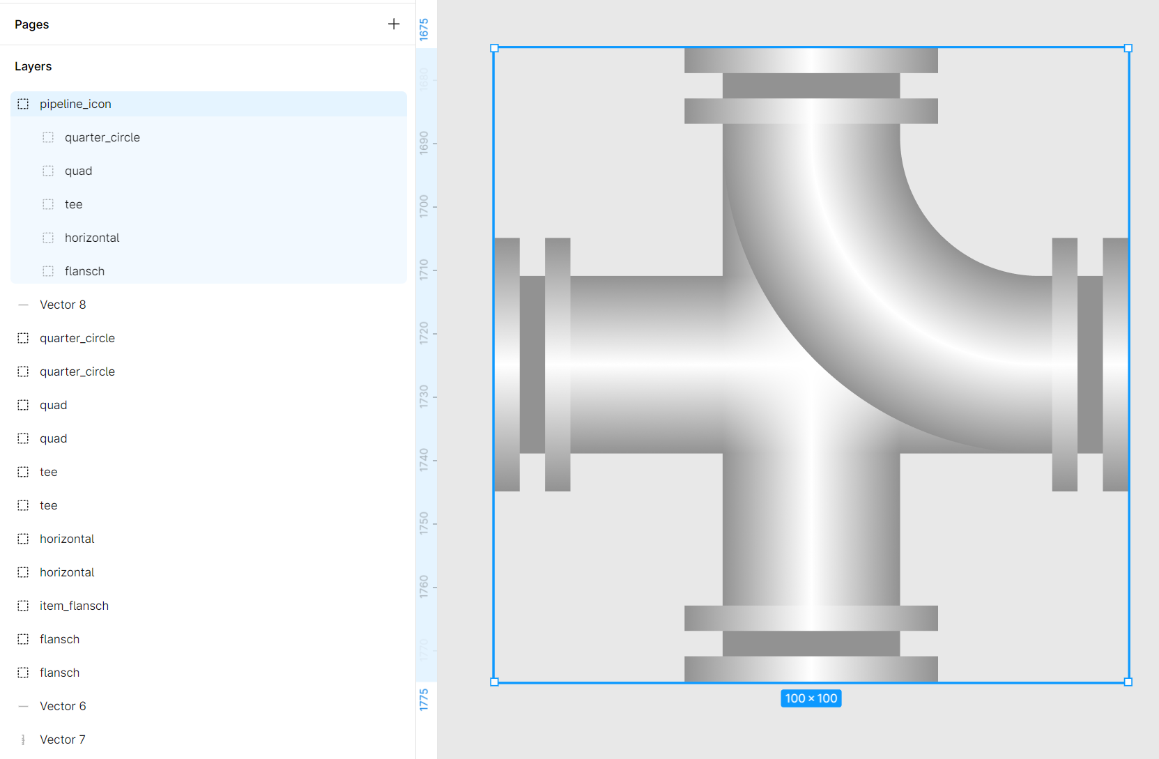Click the icon next to Vector 8 layer
The width and height of the screenshot is (1159, 759).
23,305
